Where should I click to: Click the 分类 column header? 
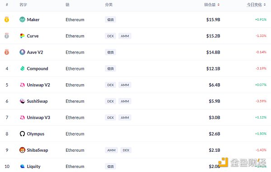[x=109, y=5]
